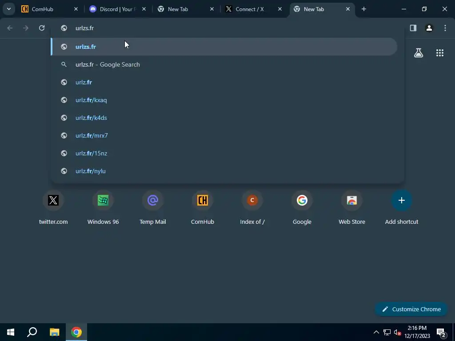Open the Web Store shortcut

point(352,208)
